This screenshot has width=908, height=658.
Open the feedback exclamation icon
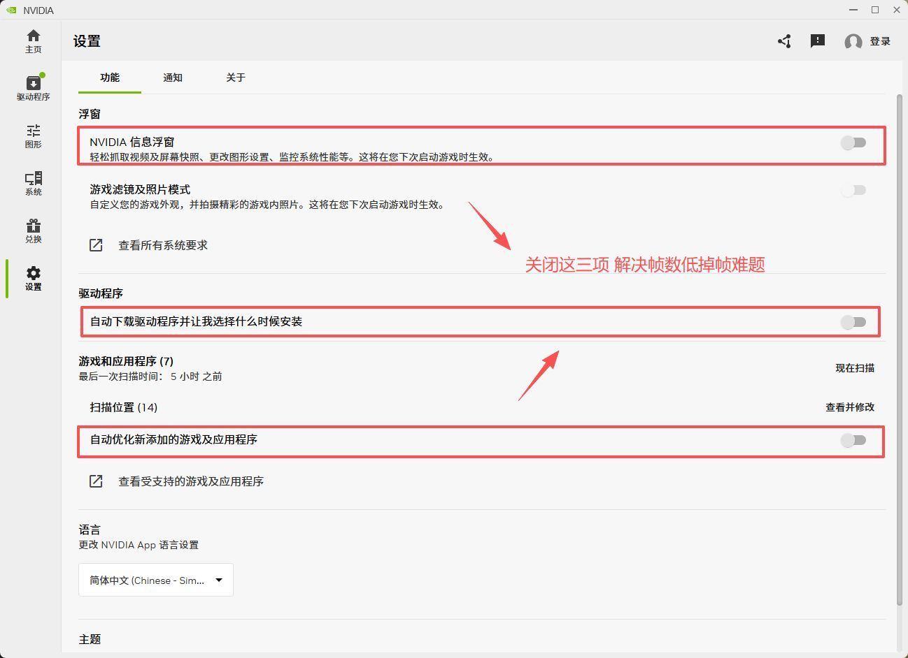pyautogui.click(x=818, y=41)
